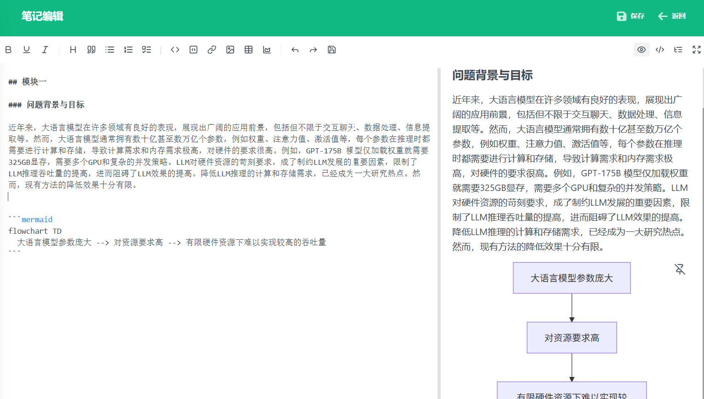
Task: Insert an ordered numbered list
Action: (128, 50)
